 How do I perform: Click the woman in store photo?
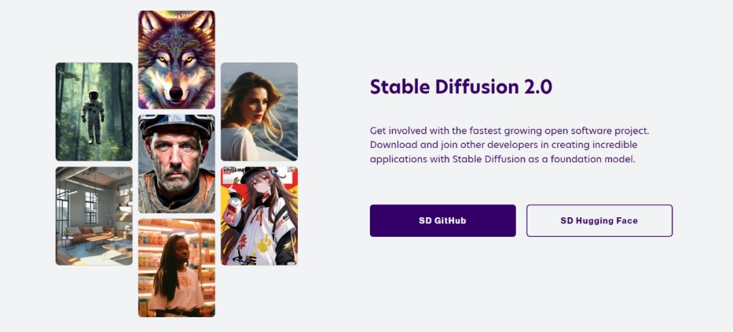click(176, 268)
